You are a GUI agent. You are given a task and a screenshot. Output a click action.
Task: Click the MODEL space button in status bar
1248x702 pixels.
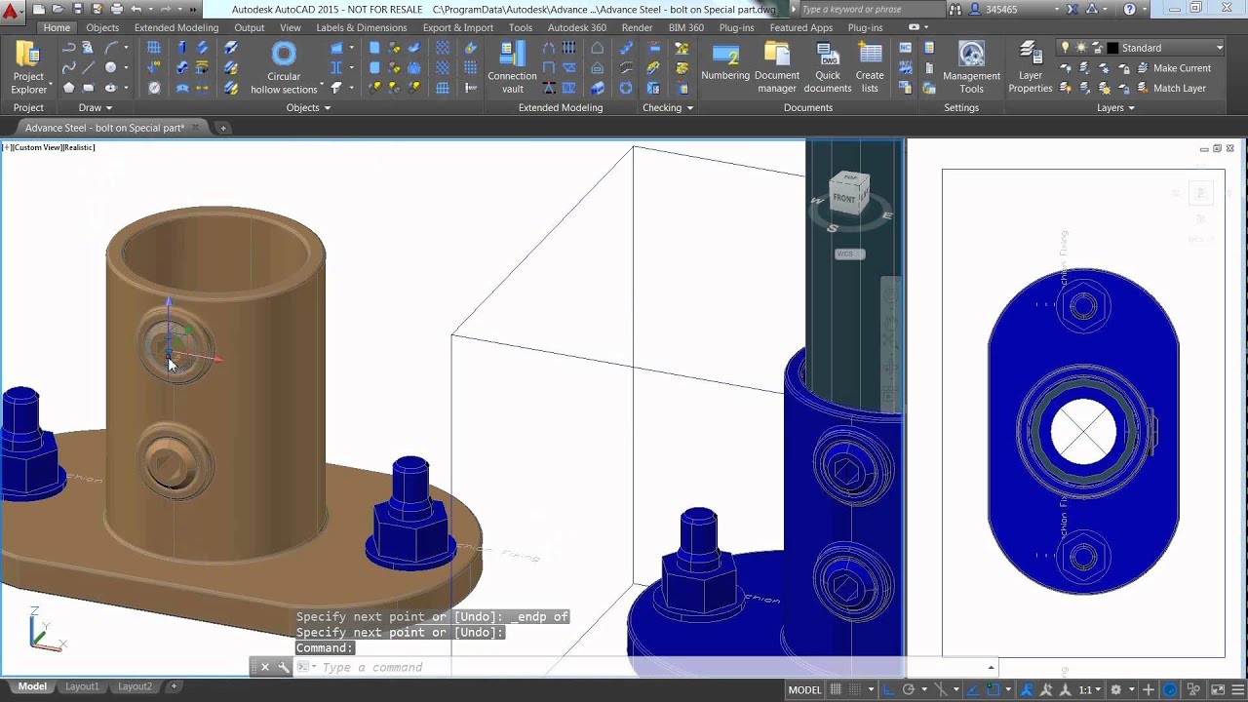pyautogui.click(x=804, y=689)
